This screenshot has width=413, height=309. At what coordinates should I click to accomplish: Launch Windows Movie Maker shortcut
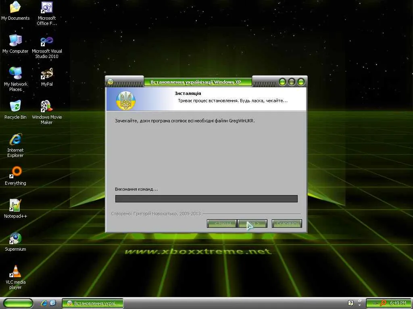click(47, 112)
